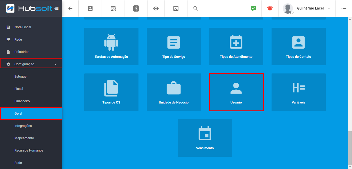The image size is (352, 169).
Task: Click the Usuário person icon
Action: coord(236,88)
